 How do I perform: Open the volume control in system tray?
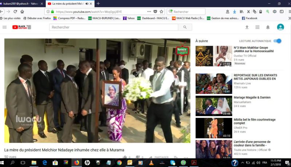258,163
